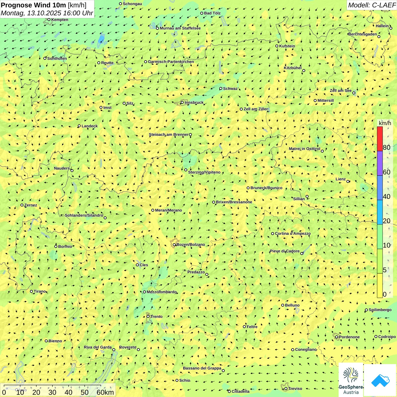
Task: Click the 'Modell: C-LAEF' label
Action: tap(371, 5)
